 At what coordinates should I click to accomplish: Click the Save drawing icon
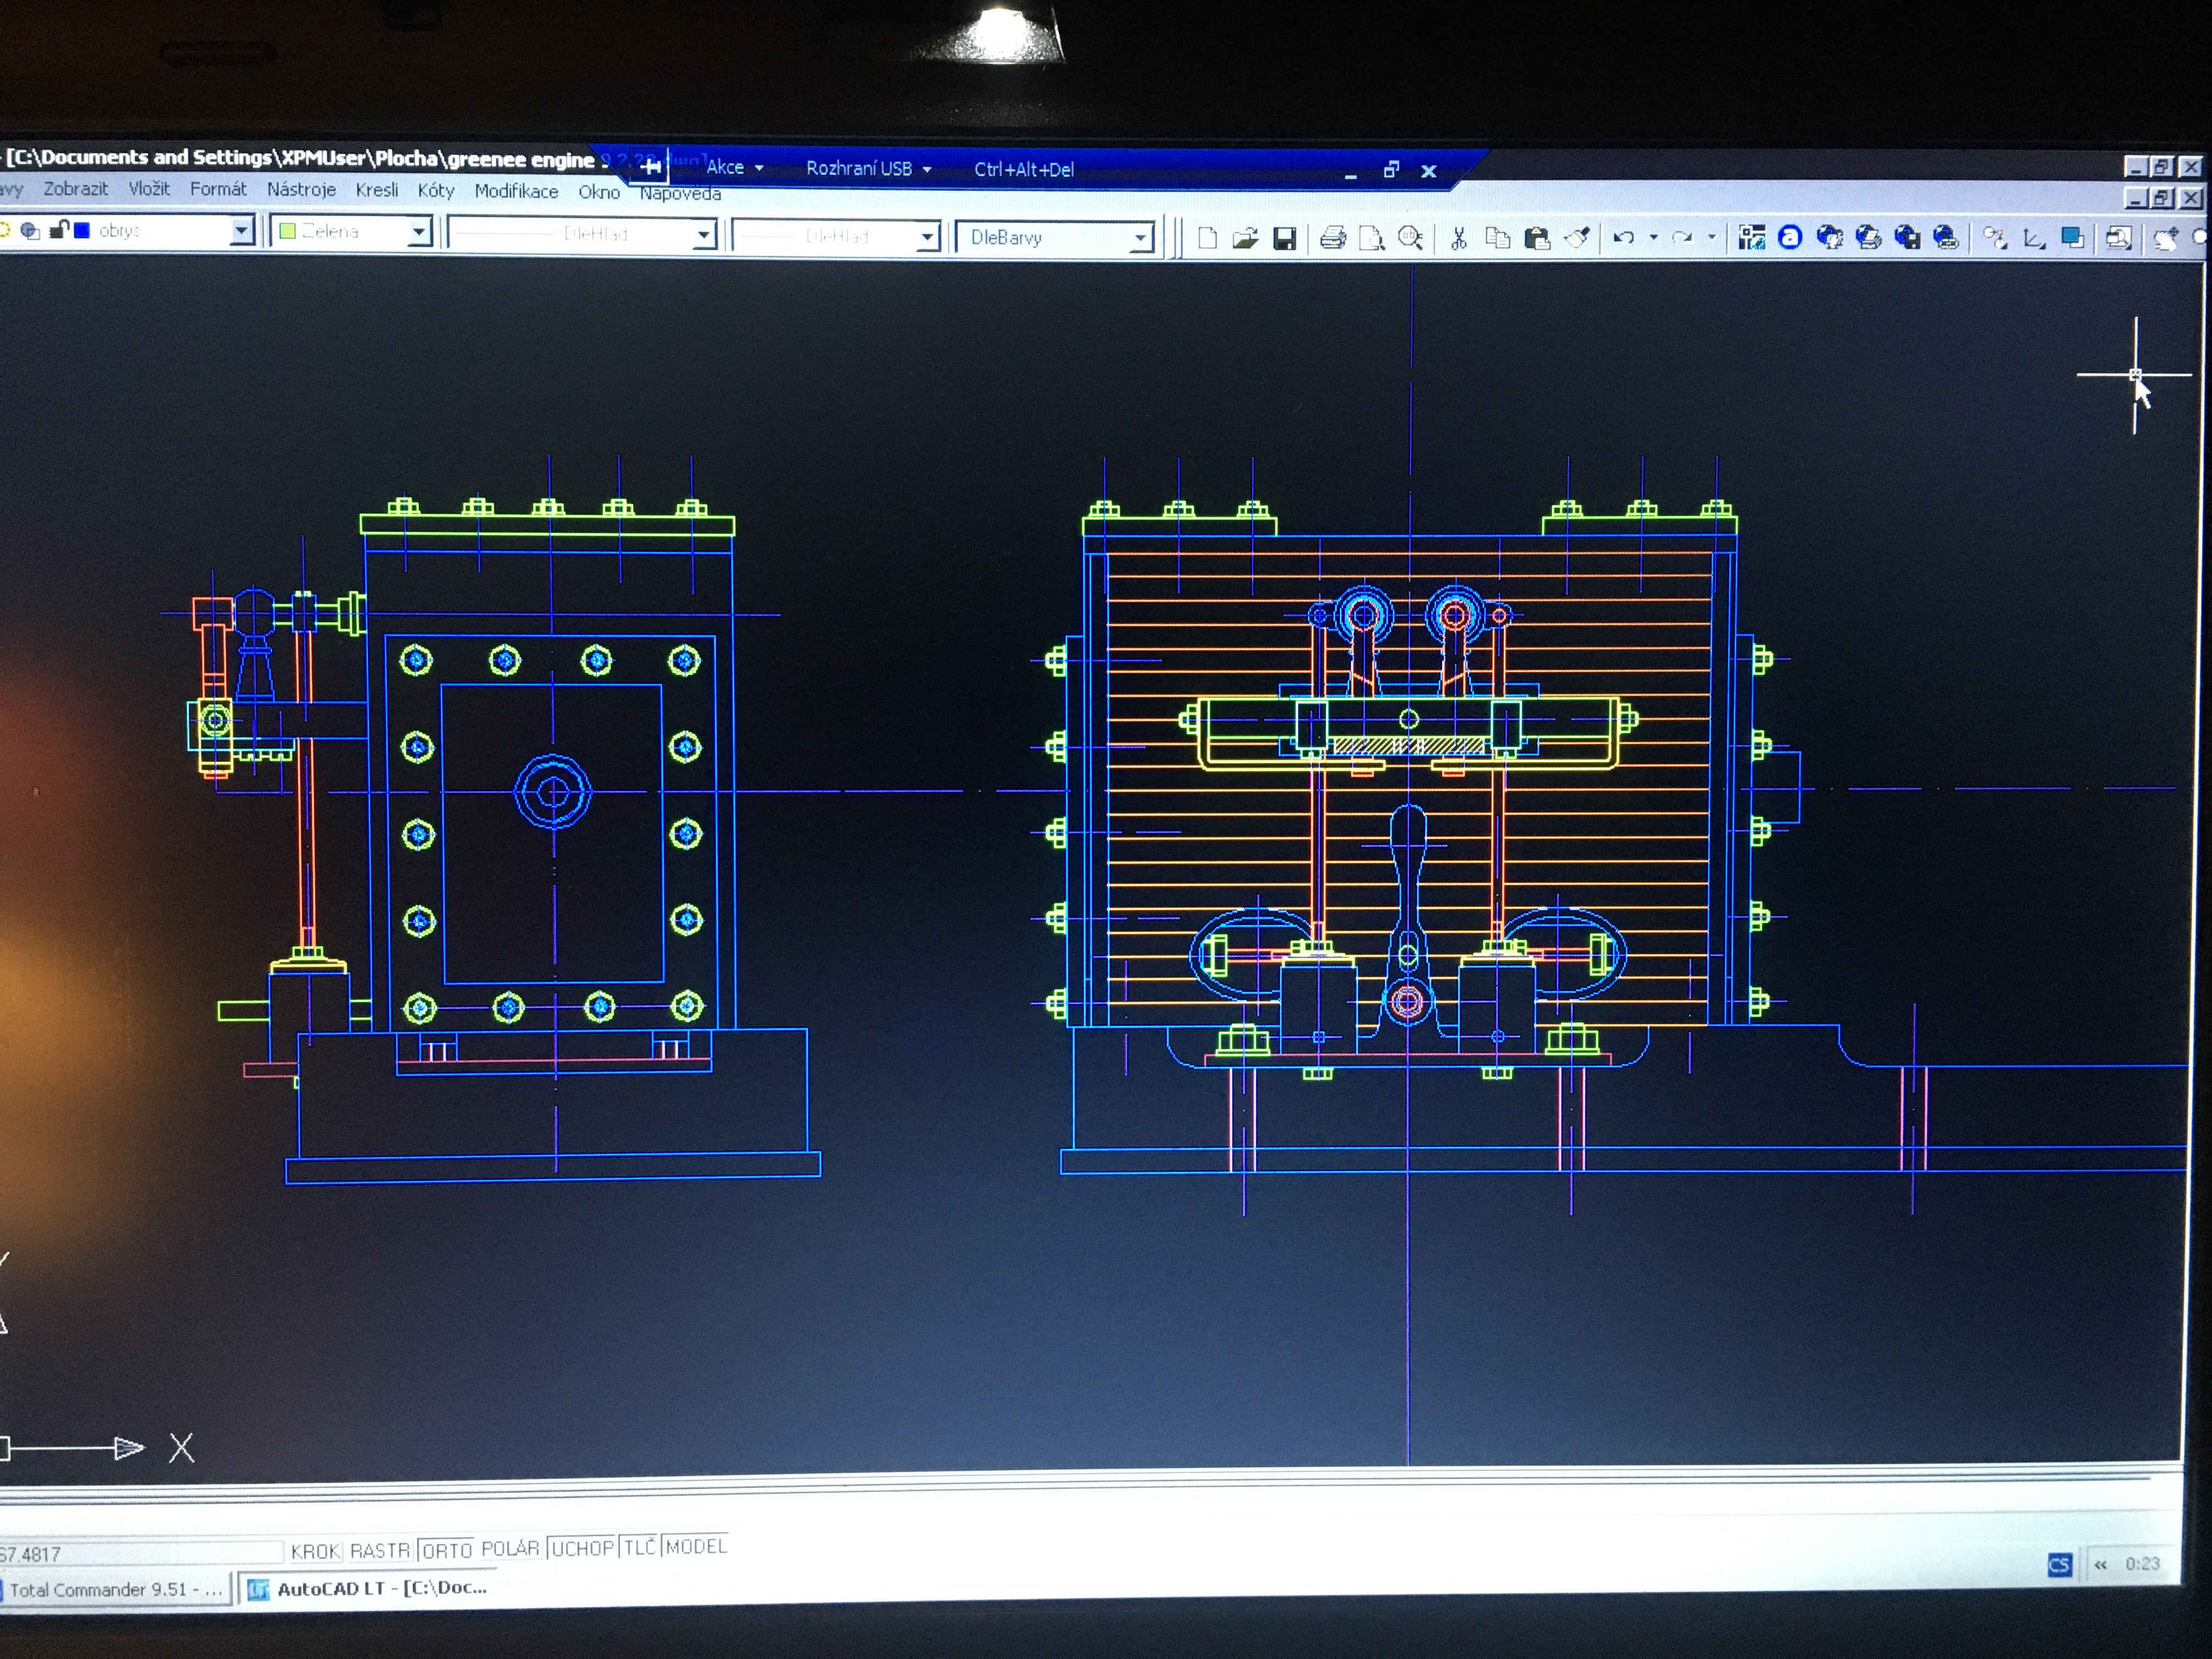[x=1284, y=238]
